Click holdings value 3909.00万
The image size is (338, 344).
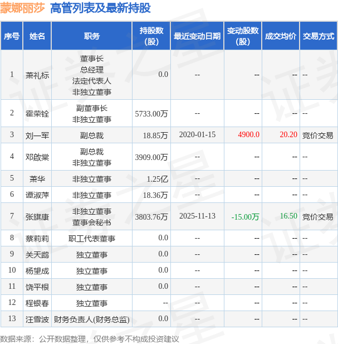pos(151,157)
